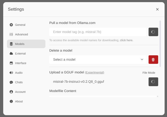
Task: Toggle File Mode for GGUF upload
Action: pos(149,73)
